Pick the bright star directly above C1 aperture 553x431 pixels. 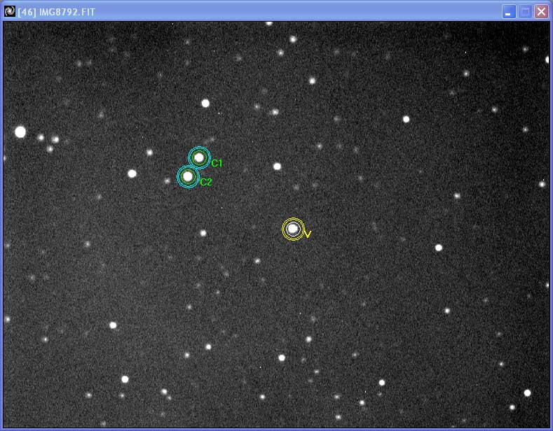(205, 103)
